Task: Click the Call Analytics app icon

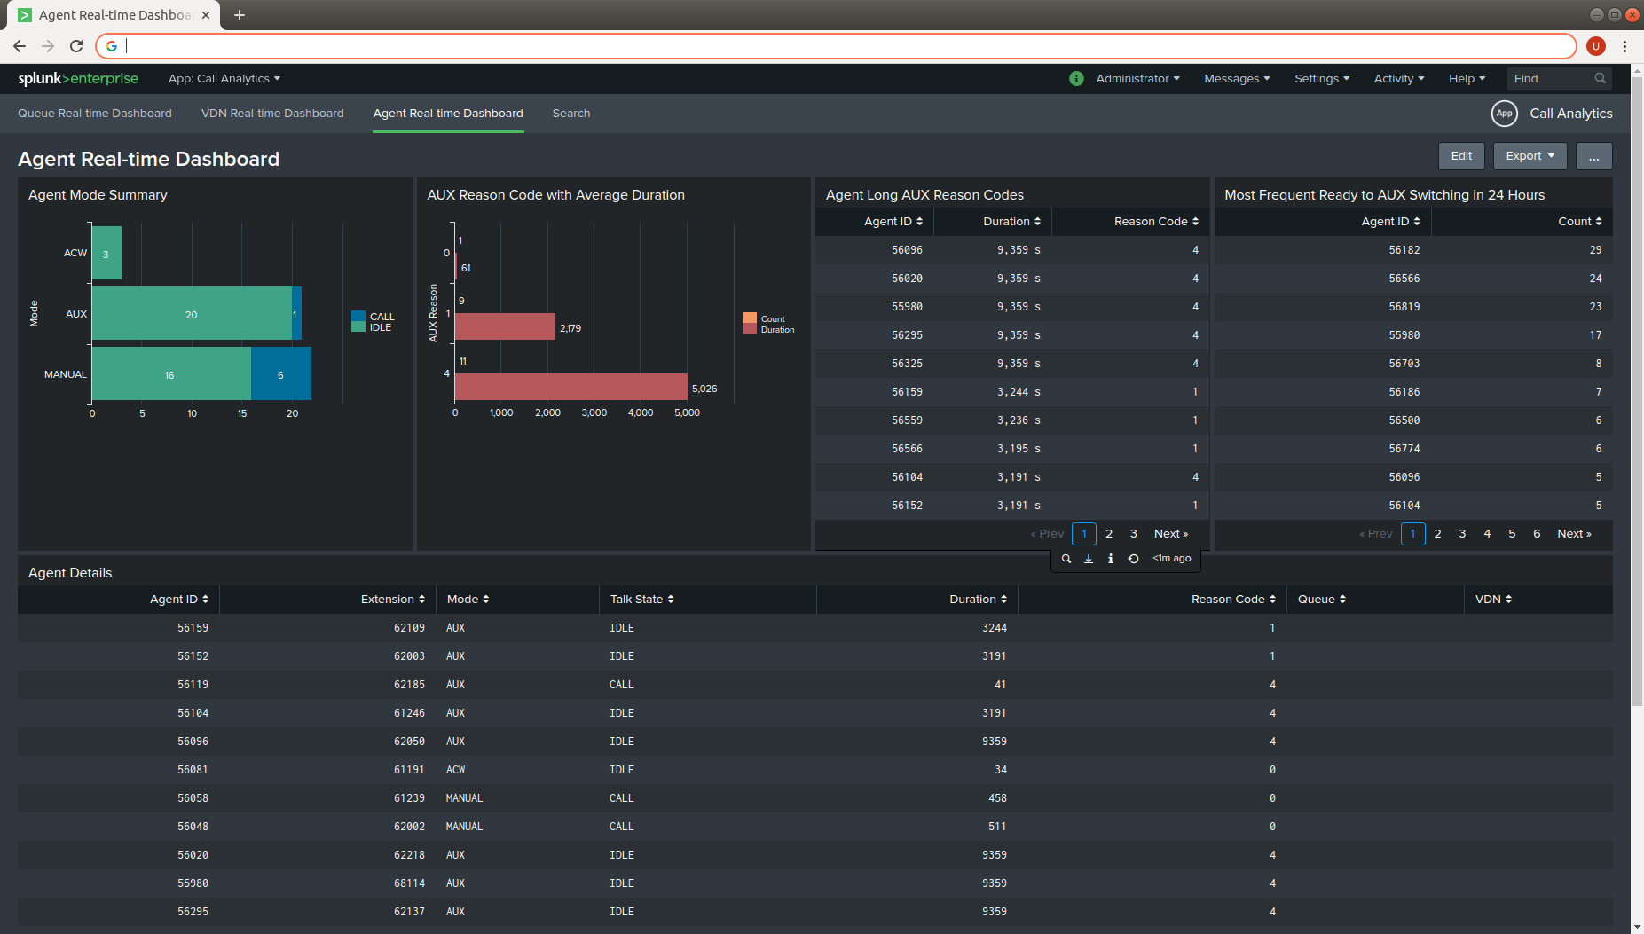Action: [x=1504, y=114]
